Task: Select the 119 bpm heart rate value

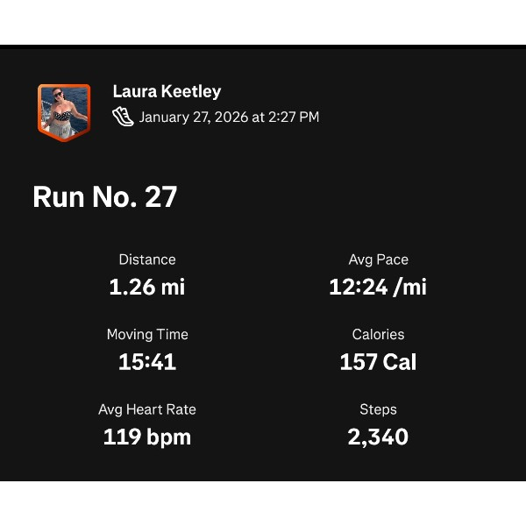Action: pyautogui.click(x=147, y=437)
